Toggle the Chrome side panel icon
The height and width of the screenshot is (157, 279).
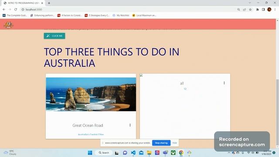click(263, 10)
